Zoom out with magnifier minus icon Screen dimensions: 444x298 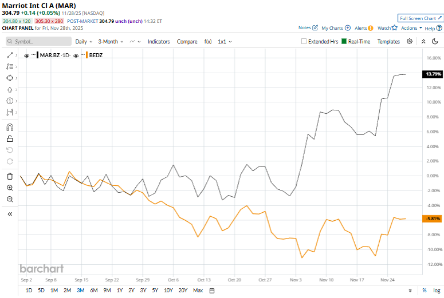[10, 199]
